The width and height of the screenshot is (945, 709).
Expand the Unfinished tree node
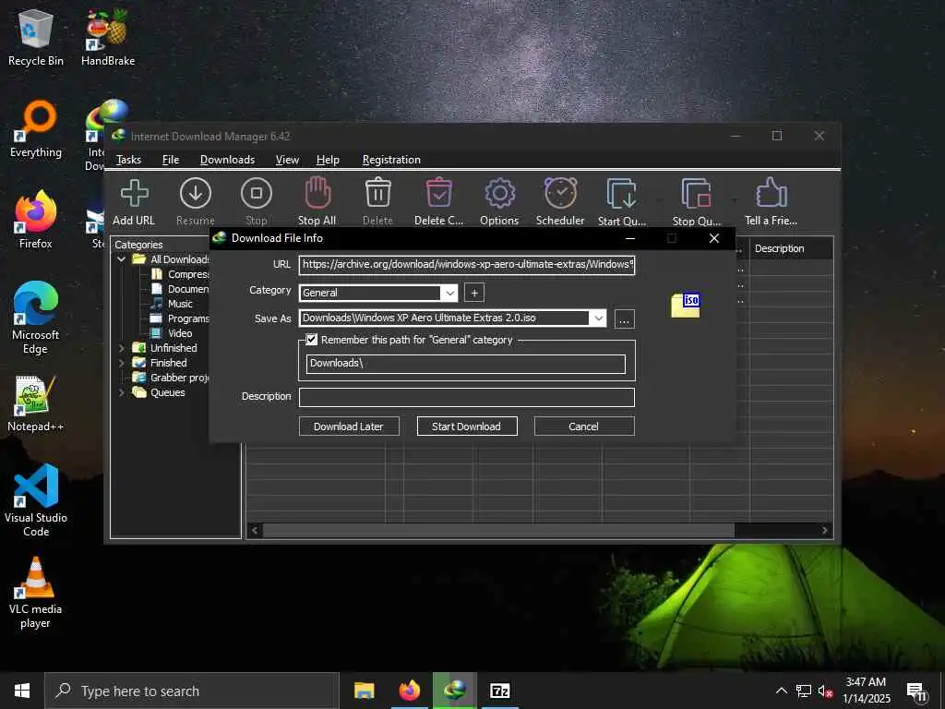coord(122,348)
